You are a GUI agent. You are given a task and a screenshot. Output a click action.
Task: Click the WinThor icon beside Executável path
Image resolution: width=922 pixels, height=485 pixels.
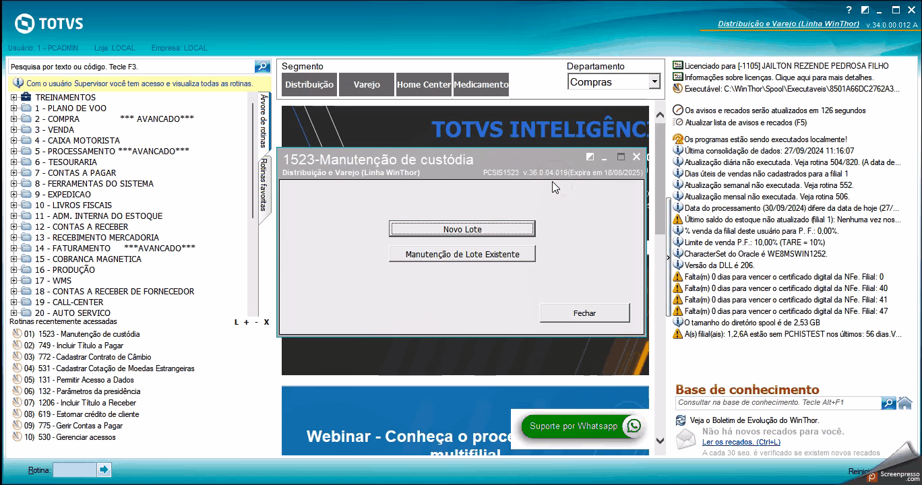click(678, 89)
